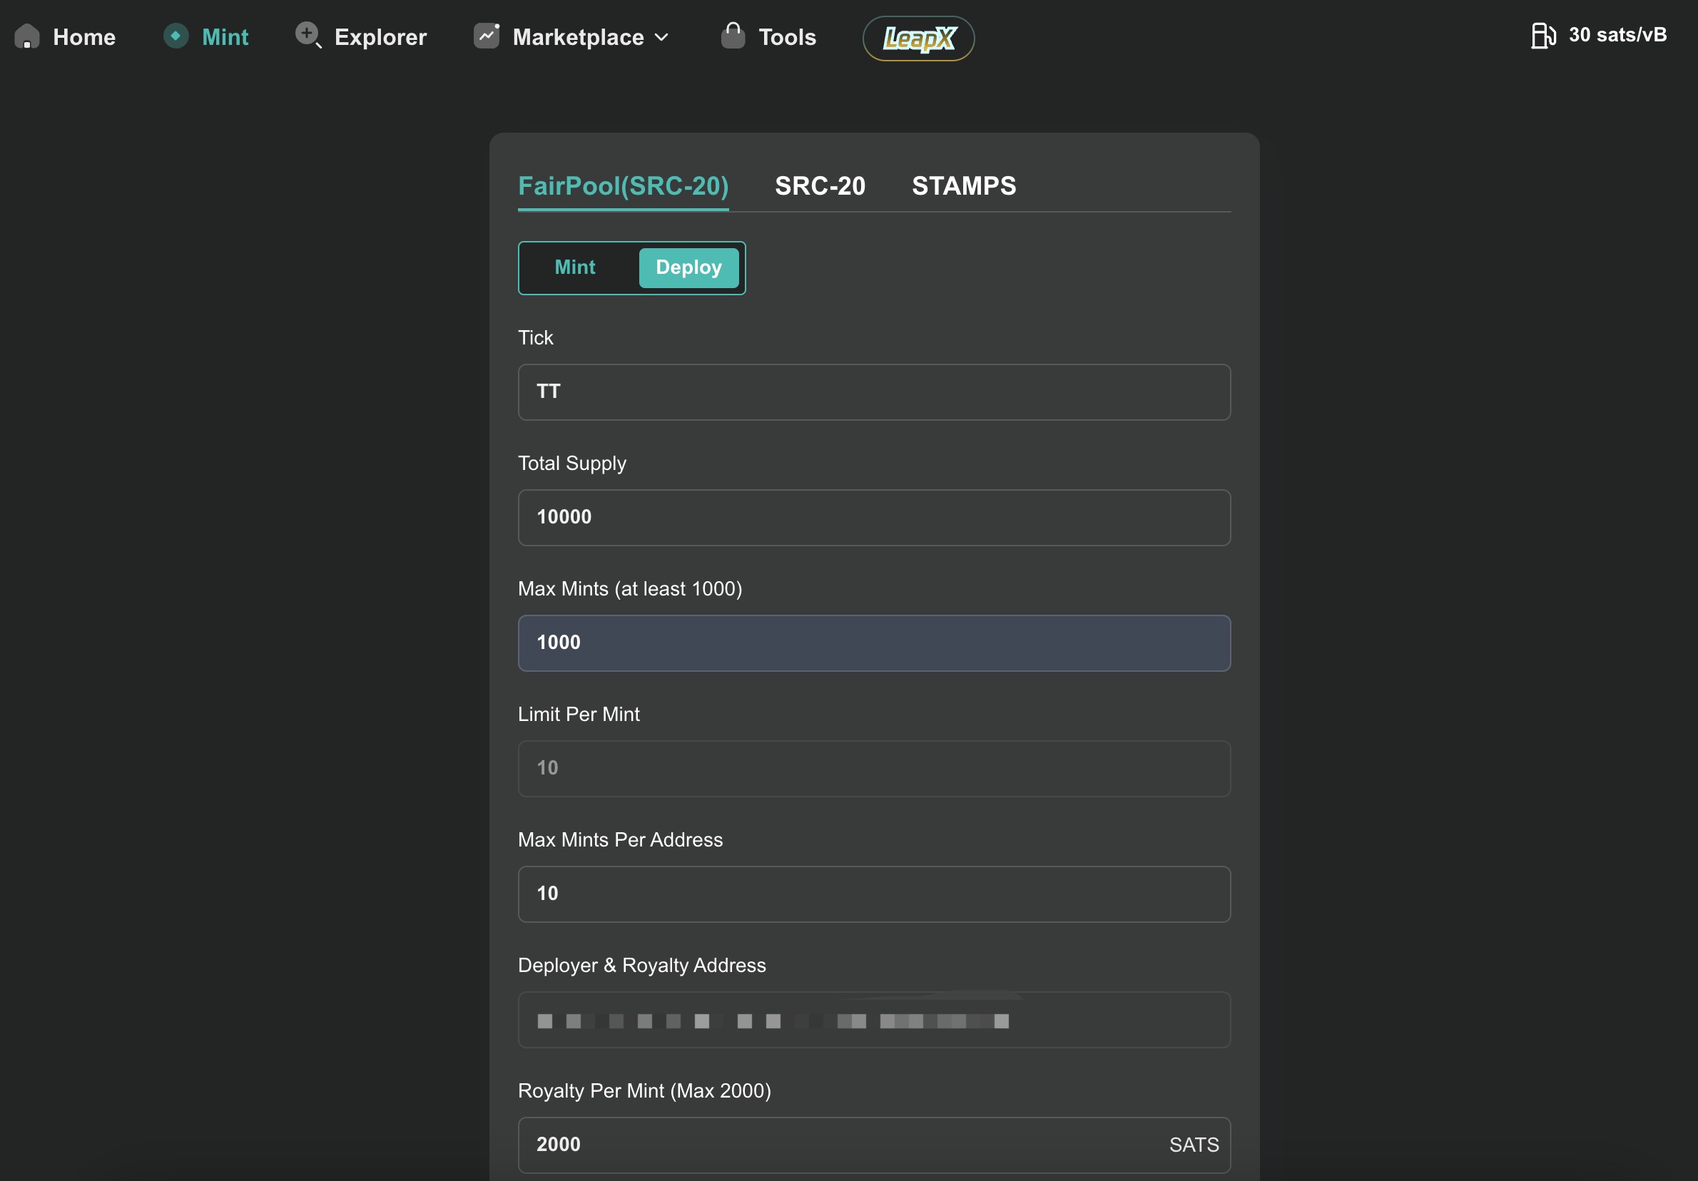Screen dimensions: 1698x1181
Task: Click the Max Mints input field
Action: (873, 643)
